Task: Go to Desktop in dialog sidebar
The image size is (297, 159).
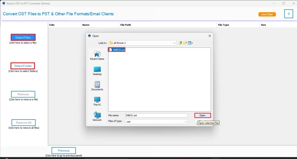Action: (x=97, y=71)
